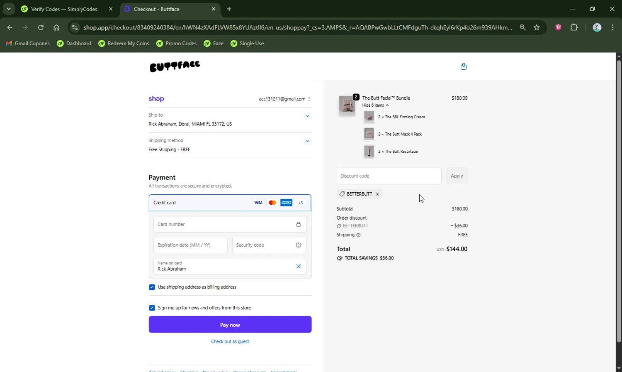The image size is (622, 372).
Task: Focus the Security code field
Action: [269, 245]
